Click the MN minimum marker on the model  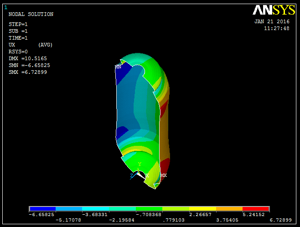(118, 67)
